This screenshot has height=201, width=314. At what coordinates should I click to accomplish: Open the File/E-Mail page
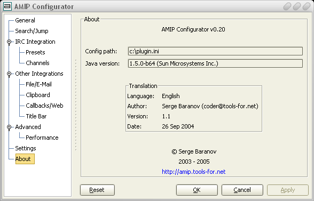pyautogui.click(x=38, y=84)
